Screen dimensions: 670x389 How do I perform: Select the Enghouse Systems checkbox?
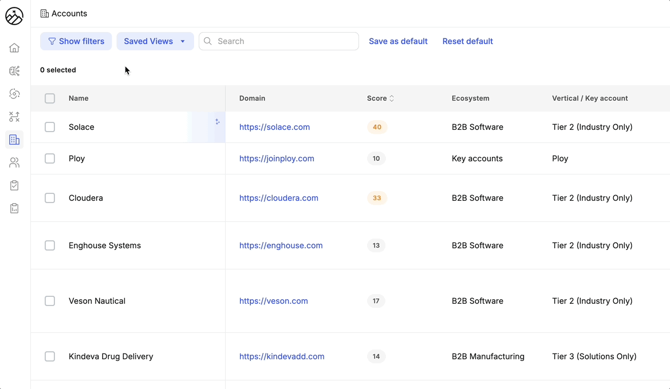pyautogui.click(x=50, y=245)
